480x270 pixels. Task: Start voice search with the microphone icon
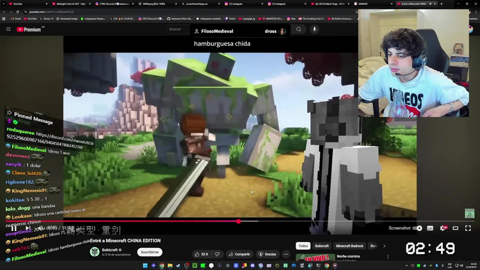click(x=315, y=29)
